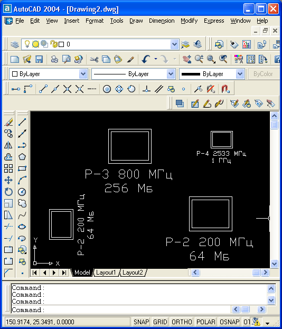Select the Spline draw tool
The height and width of the screenshot is (329, 282).
click(22, 215)
